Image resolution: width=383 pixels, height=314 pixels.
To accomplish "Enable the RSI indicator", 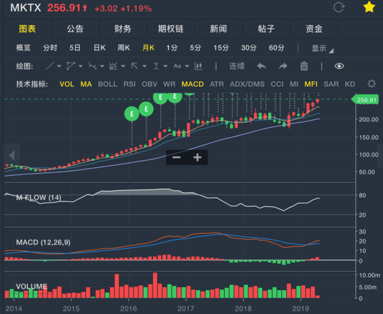I will pos(130,84).
